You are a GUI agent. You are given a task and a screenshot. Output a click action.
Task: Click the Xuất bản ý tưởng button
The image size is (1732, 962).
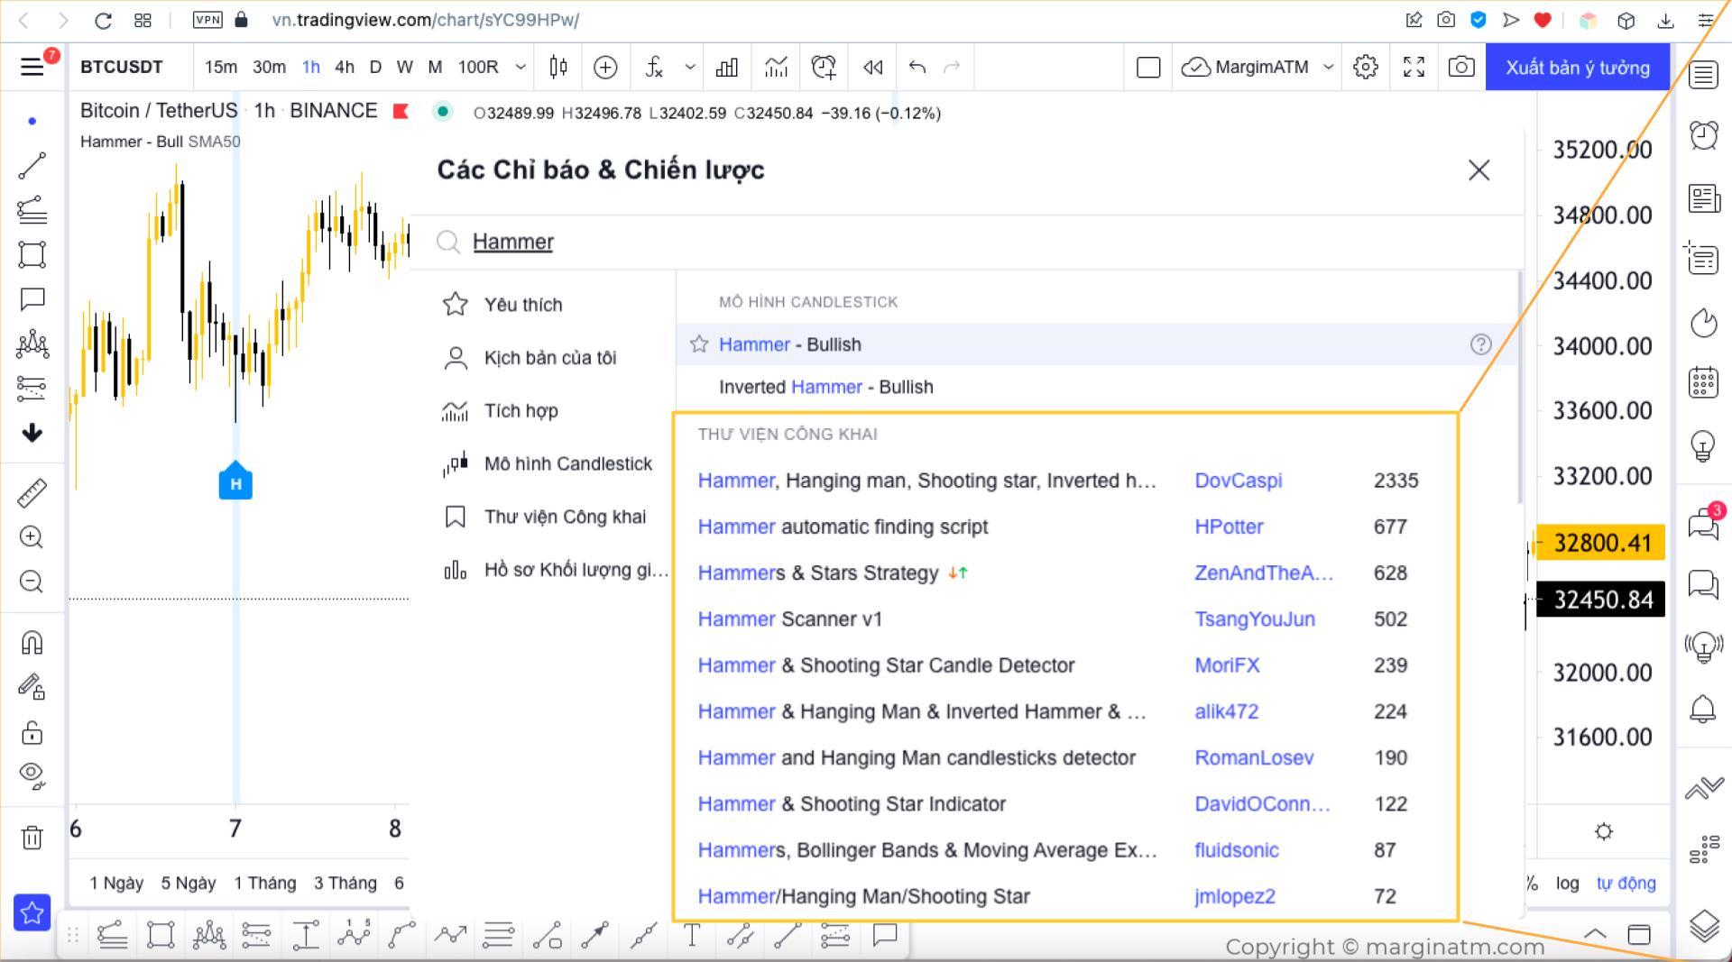click(x=1577, y=68)
